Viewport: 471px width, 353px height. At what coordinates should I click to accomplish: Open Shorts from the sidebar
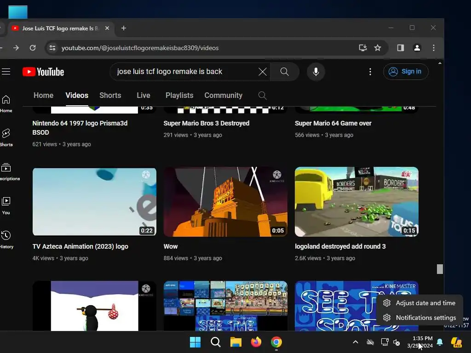[6, 137]
